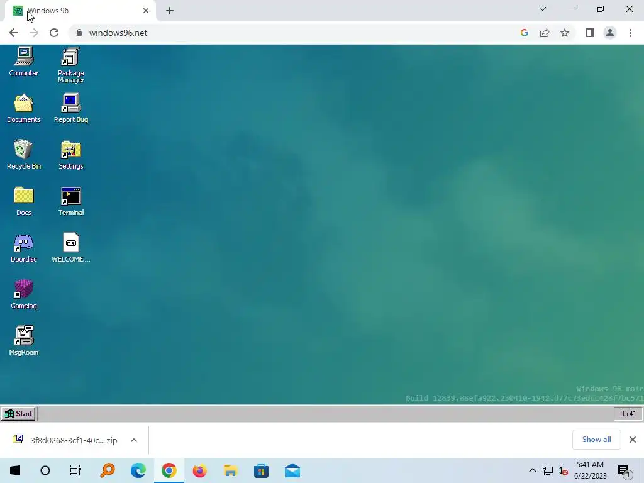Open a new browser tab
The image size is (644, 483).
[170, 11]
